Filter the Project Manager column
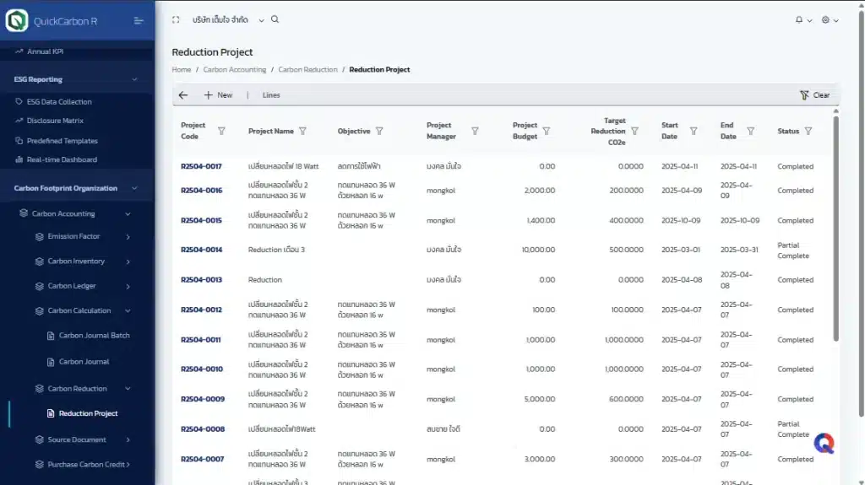The width and height of the screenshot is (865, 485). click(475, 132)
